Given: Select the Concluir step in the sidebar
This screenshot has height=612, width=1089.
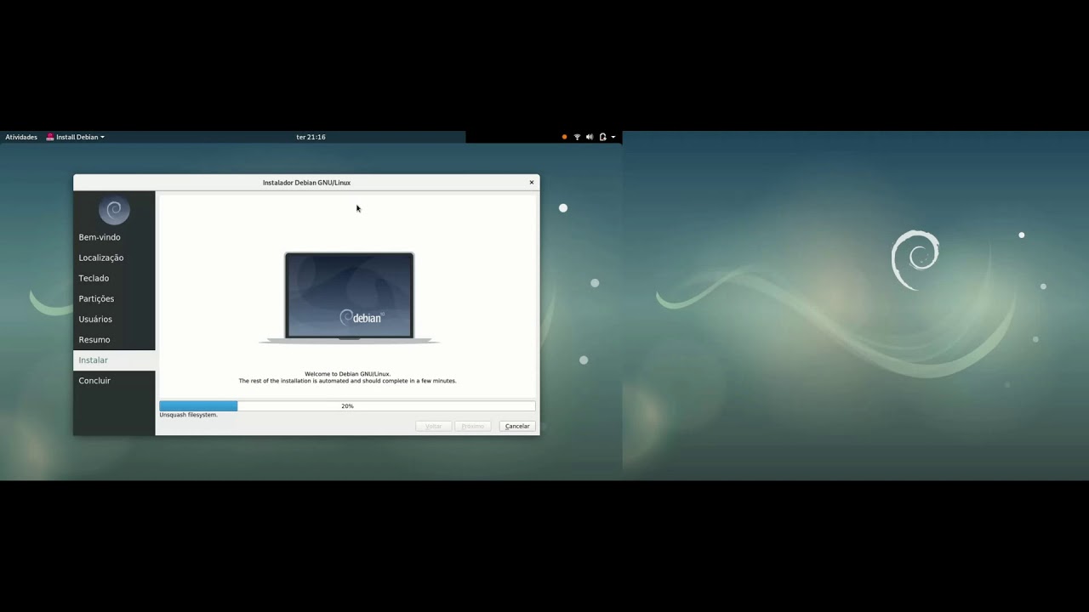Looking at the screenshot, I should tap(114, 380).
